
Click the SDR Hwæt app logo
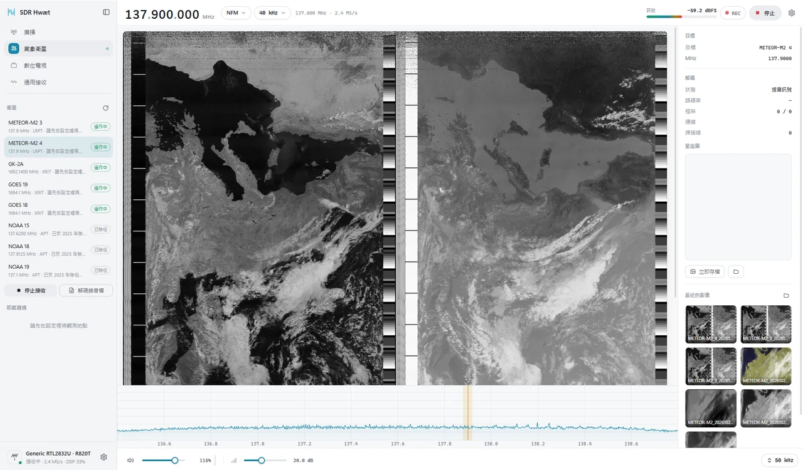click(11, 12)
